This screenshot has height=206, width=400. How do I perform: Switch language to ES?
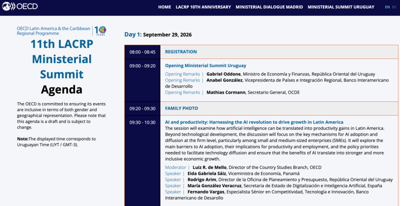394,7
